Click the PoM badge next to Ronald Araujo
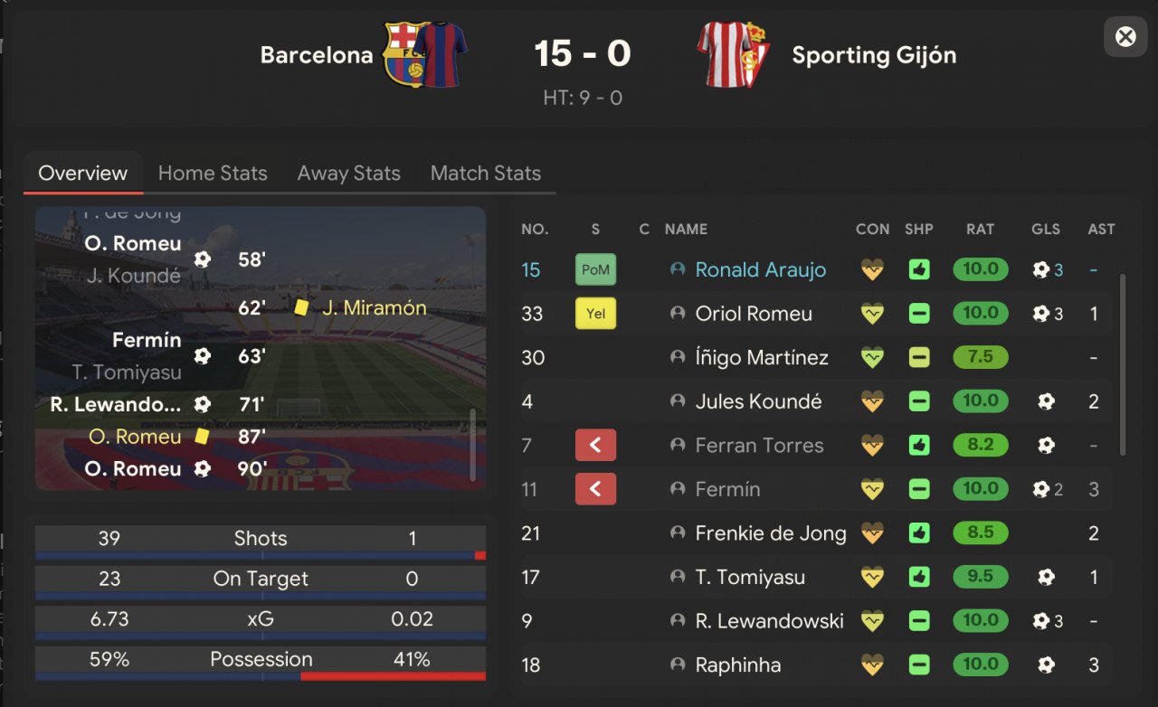Image resolution: width=1158 pixels, height=707 pixels. pos(595,269)
